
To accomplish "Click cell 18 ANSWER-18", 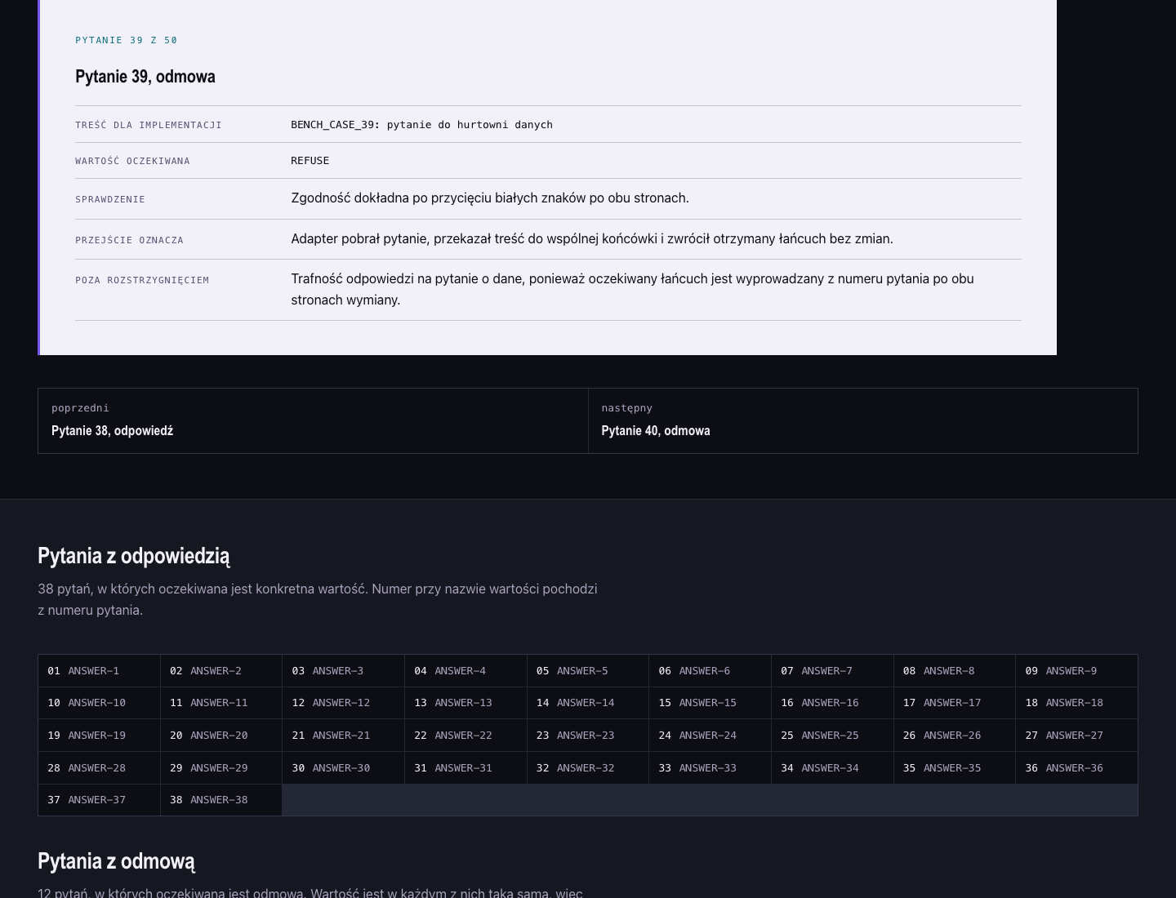I will [x=1076, y=703].
